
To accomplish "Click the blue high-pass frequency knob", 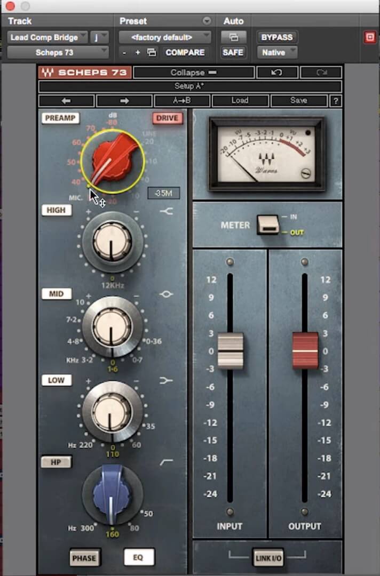I will pos(112,494).
